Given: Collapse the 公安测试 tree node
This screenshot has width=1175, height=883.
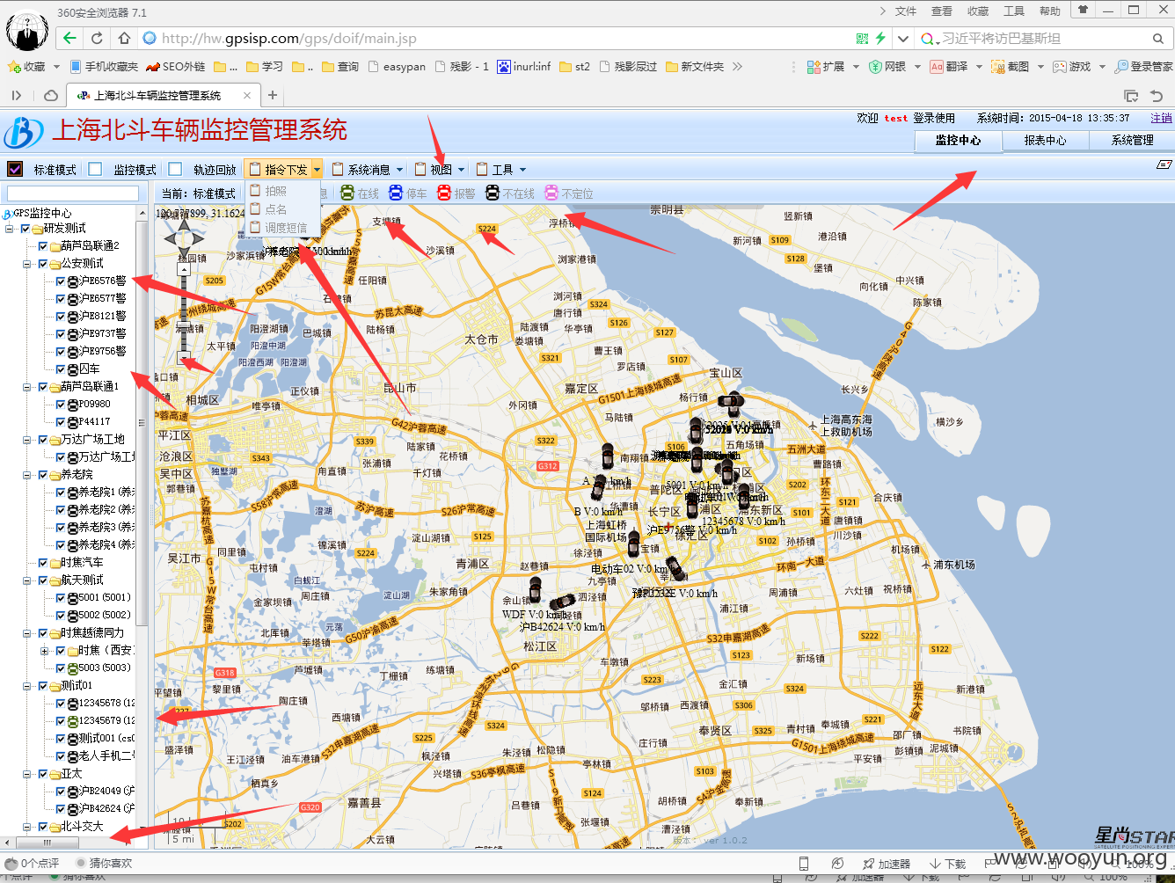Looking at the screenshot, I should tap(27, 264).
